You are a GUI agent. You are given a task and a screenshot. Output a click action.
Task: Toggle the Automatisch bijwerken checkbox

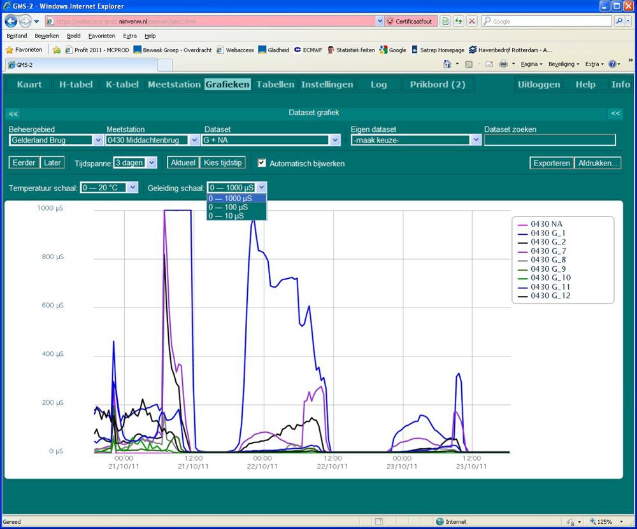click(x=262, y=163)
